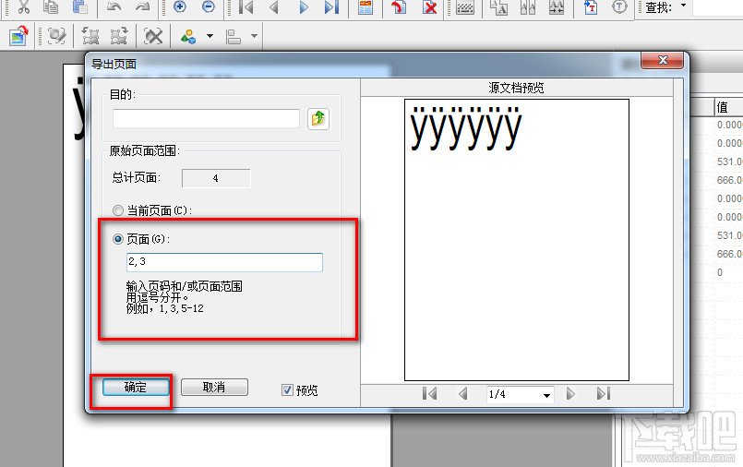Click the align objects icon
Screen dimensions: 743x467
tap(234, 36)
